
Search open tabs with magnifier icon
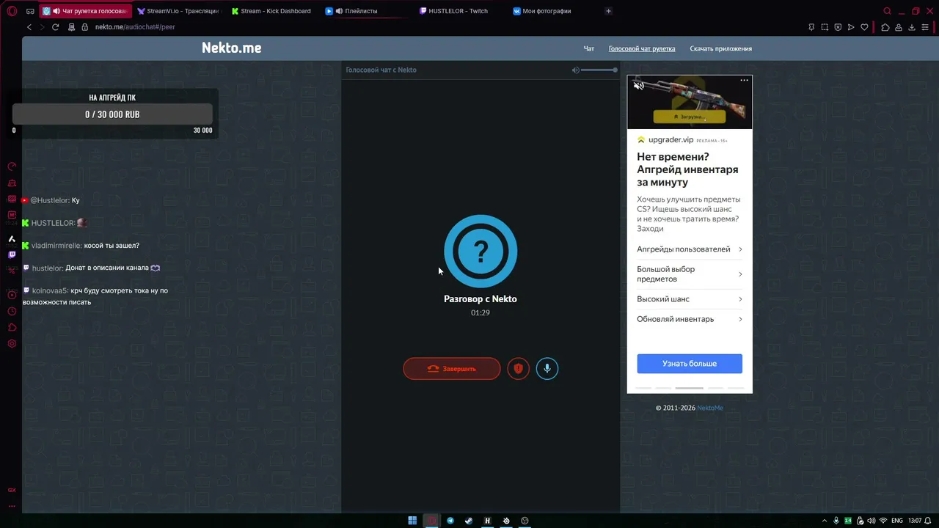click(x=887, y=11)
